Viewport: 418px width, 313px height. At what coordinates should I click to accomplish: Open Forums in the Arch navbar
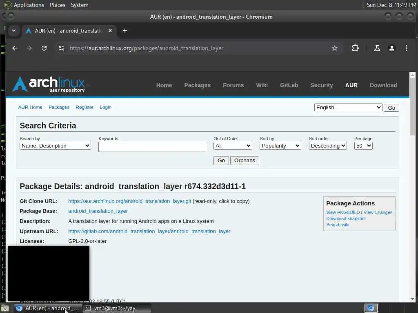click(x=233, y=85)
